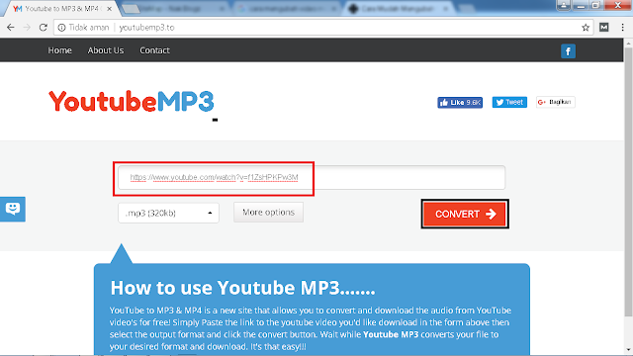633x356 pixels.
Task: Click More options button
Action: coord(268,213)
